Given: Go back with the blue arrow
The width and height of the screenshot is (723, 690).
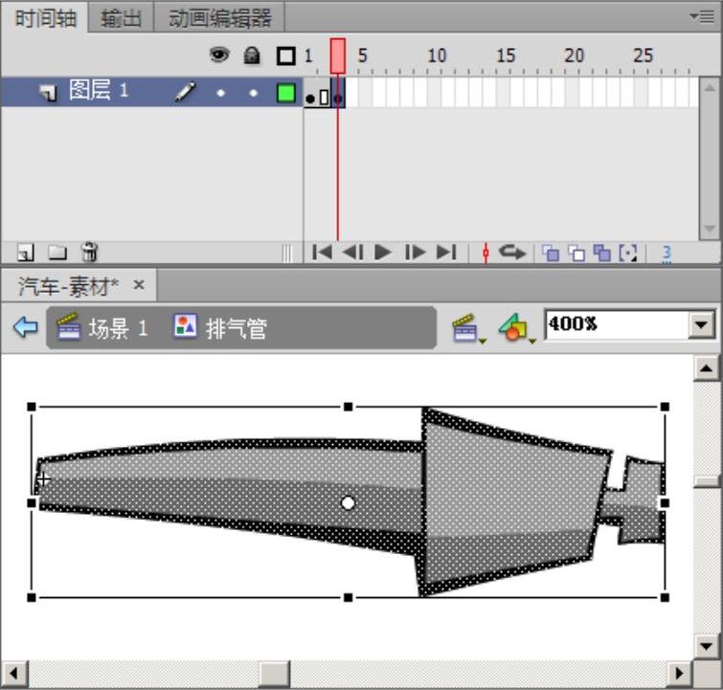Looking at the screenshot, I should (25, 327).
